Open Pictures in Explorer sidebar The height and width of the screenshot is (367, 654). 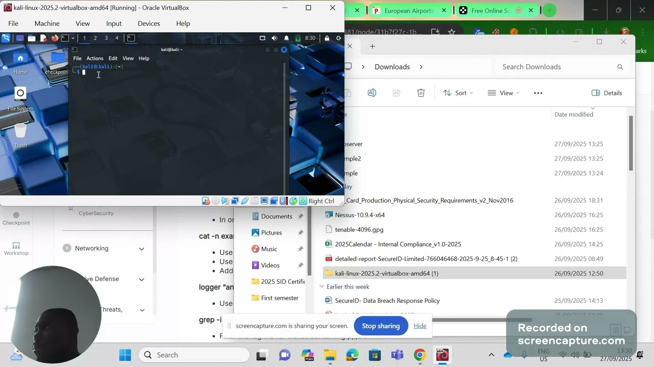(271, 232)
